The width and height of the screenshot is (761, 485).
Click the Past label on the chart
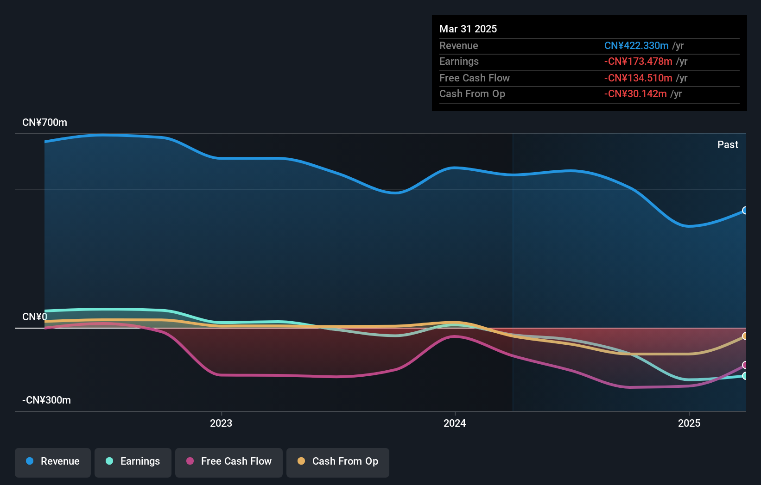[728, 145]
